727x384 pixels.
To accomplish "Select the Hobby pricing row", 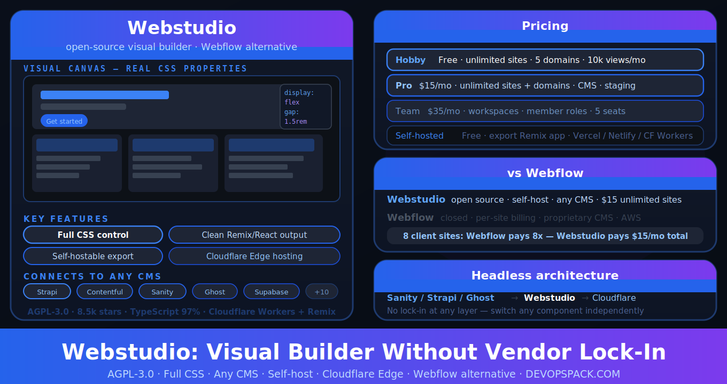I will (545, 60).
